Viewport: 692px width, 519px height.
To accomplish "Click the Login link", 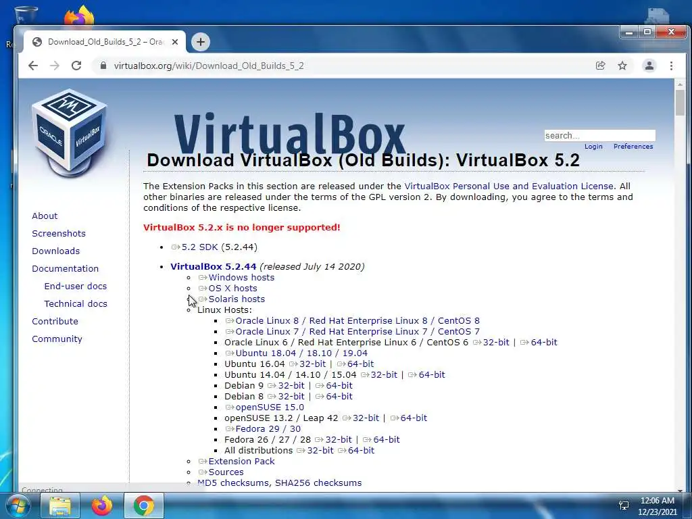I will pyautogui.click(x=593, y=147).
